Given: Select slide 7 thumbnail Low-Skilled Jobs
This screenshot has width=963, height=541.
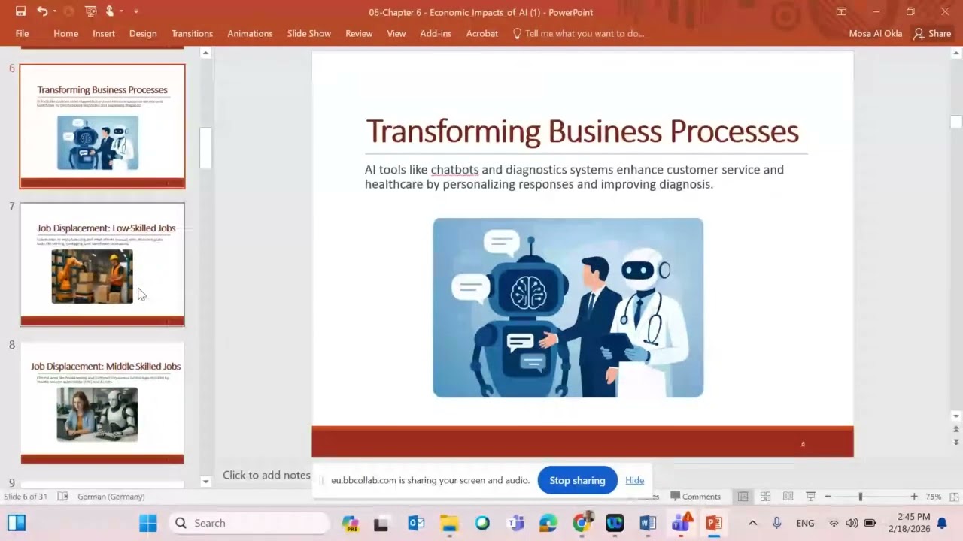Looking at the screenshot, I should [102, 264].
